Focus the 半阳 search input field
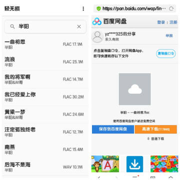This screenshot has width=180, height=180. pos(45,26)
